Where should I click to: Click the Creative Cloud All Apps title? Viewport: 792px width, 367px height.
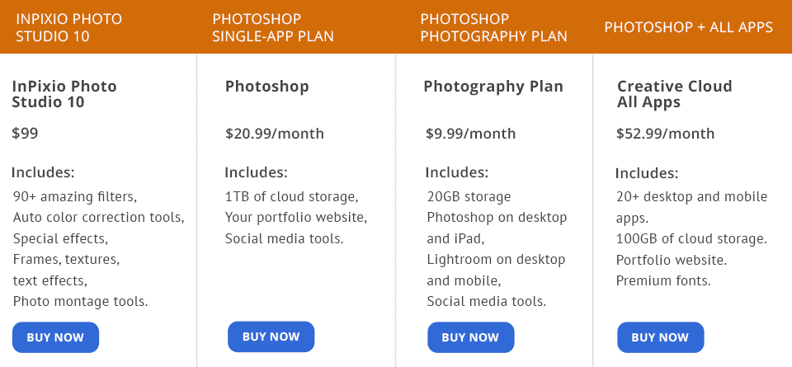click(x=674, y=94)
